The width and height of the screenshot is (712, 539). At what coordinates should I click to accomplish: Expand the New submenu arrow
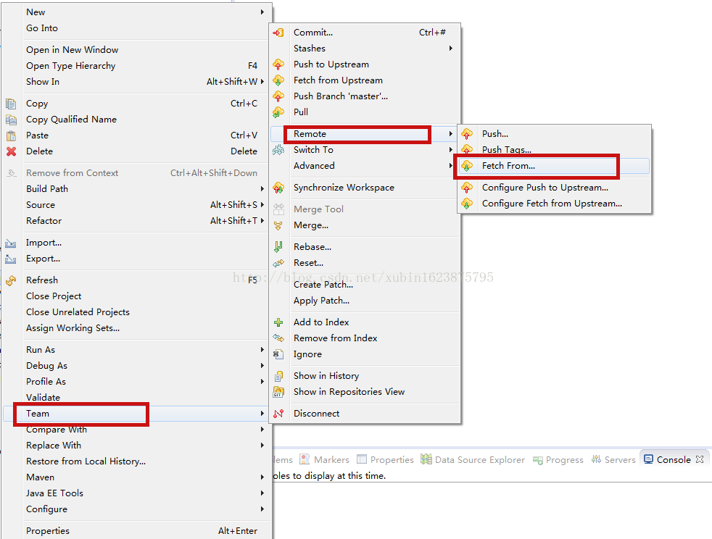pyautogui.click(x=262, y=12)
